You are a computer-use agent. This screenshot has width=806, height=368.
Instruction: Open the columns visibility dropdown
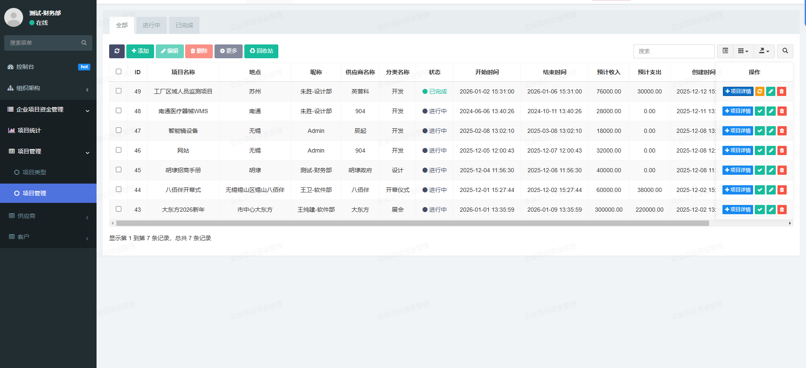(743, 51)
